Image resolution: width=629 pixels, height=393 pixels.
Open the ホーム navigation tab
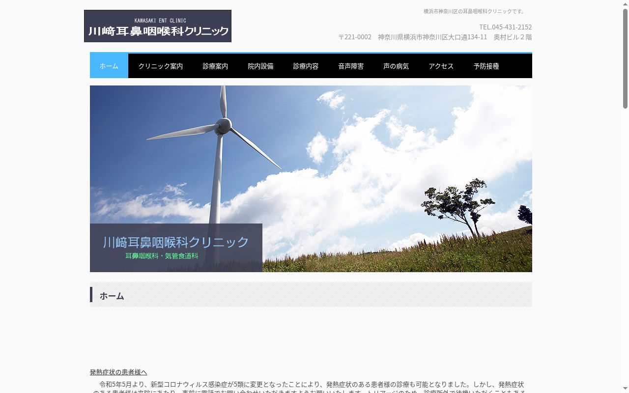pos(109,66)
